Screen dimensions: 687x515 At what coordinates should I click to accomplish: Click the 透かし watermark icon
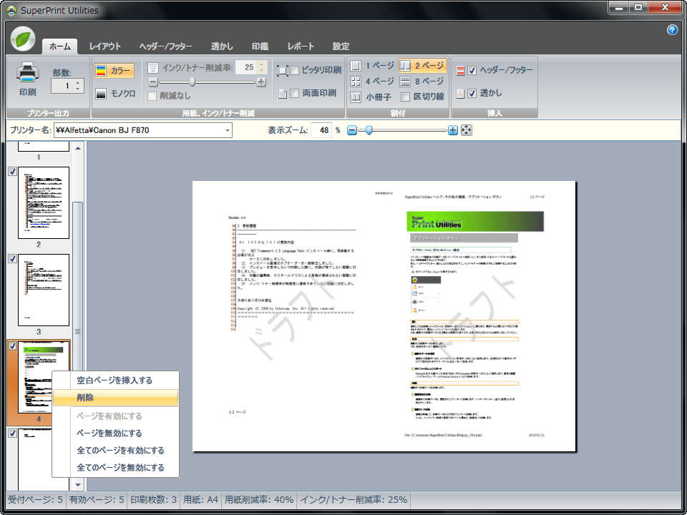(x=460, y=93)
